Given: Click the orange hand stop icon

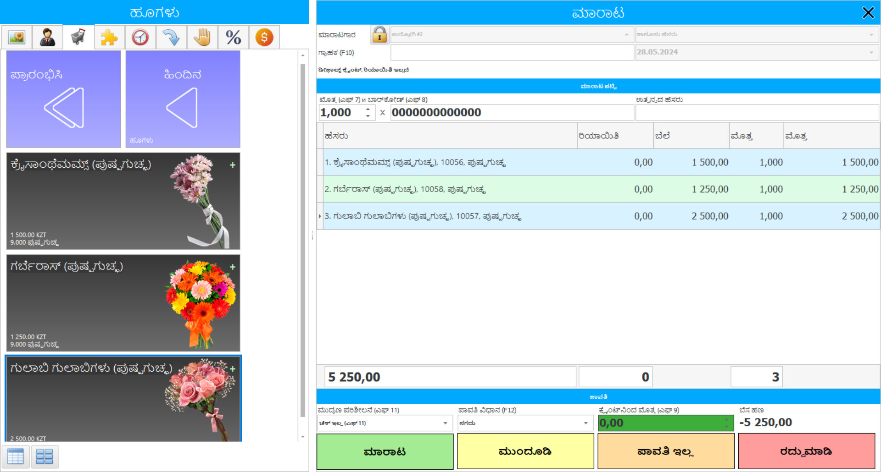Looking at the screenshot, I should pyautogui.click(x=202, y=37).
